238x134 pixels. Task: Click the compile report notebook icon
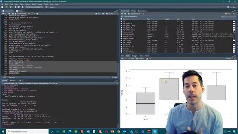coord(37,14)
